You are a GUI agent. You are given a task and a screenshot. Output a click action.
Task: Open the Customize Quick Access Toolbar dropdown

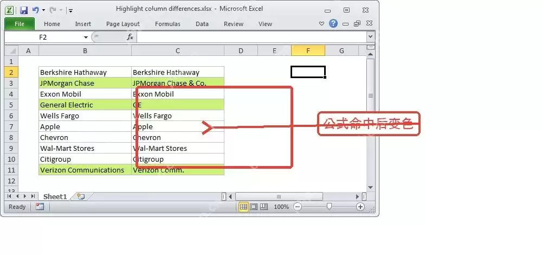(70, 10)
